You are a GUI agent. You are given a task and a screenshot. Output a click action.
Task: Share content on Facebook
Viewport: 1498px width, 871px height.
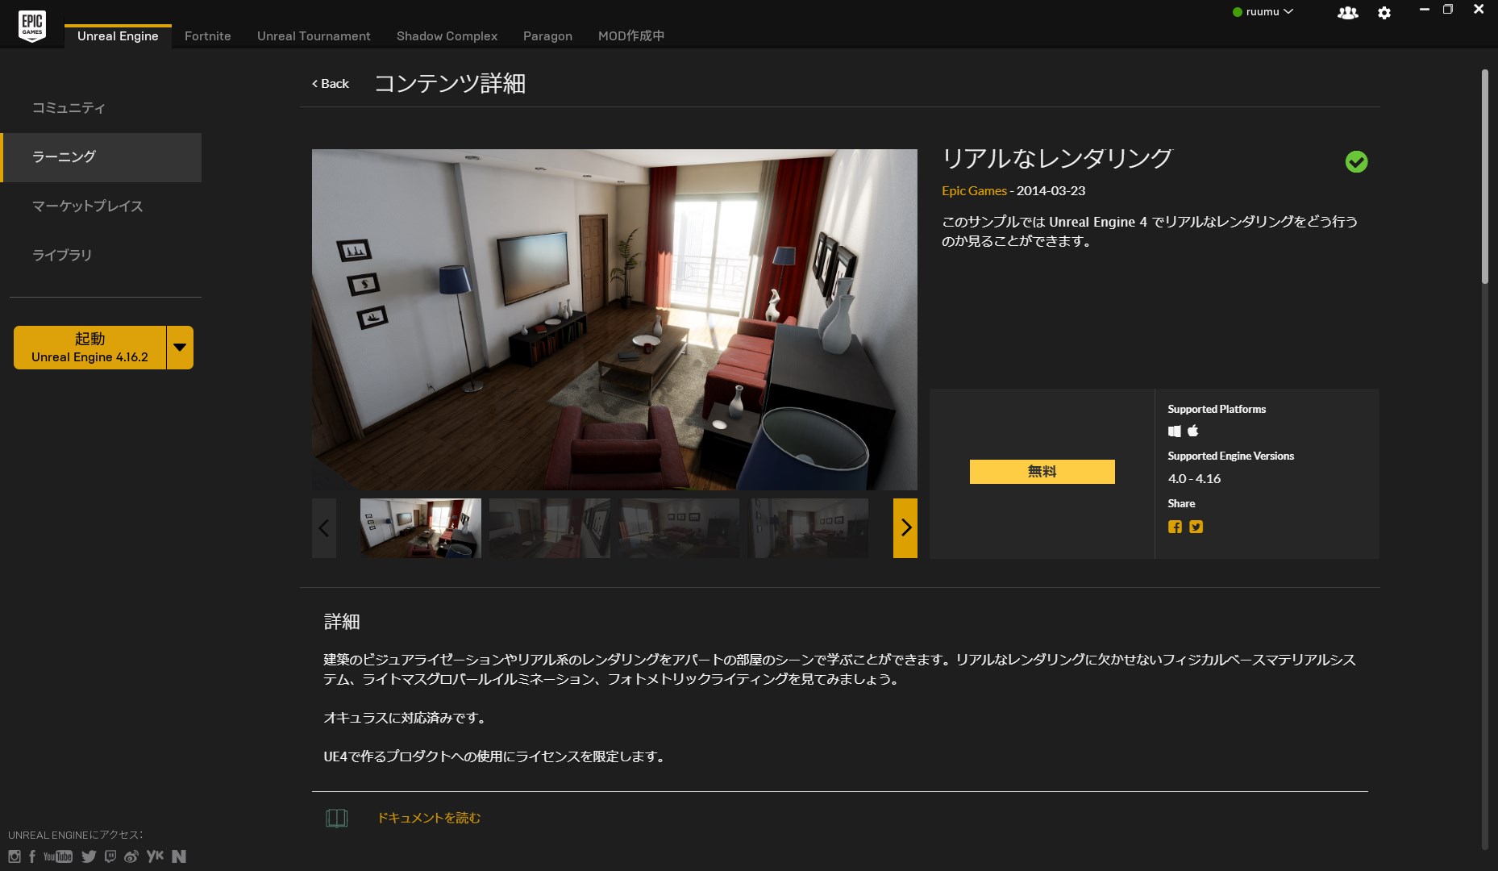coord(1175,527)
